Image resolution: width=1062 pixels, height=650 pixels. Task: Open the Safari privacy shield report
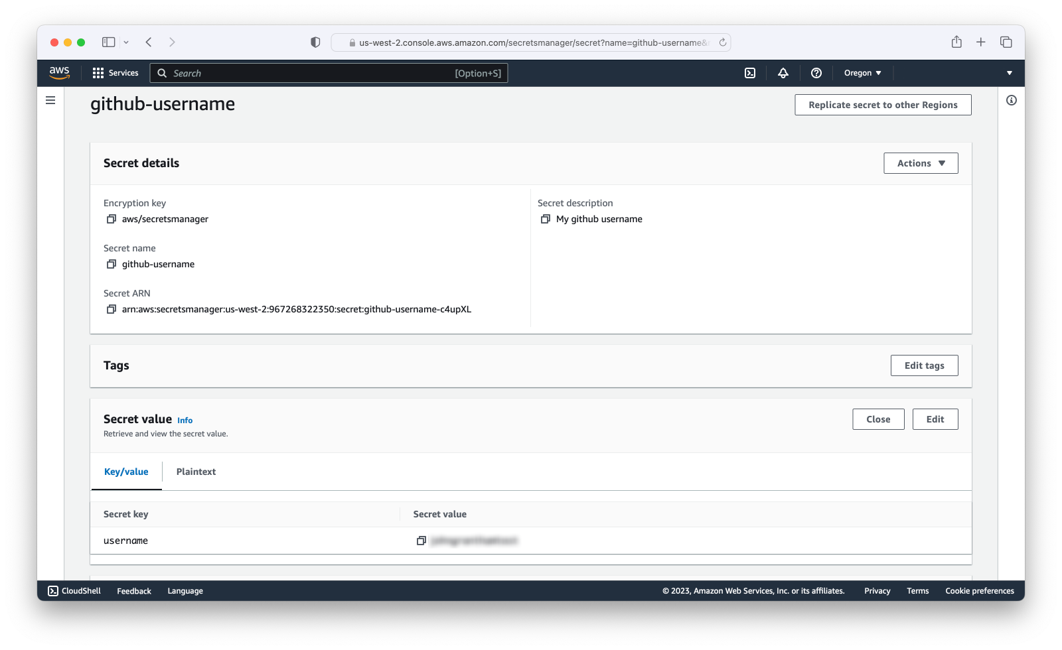coord(315,42)
